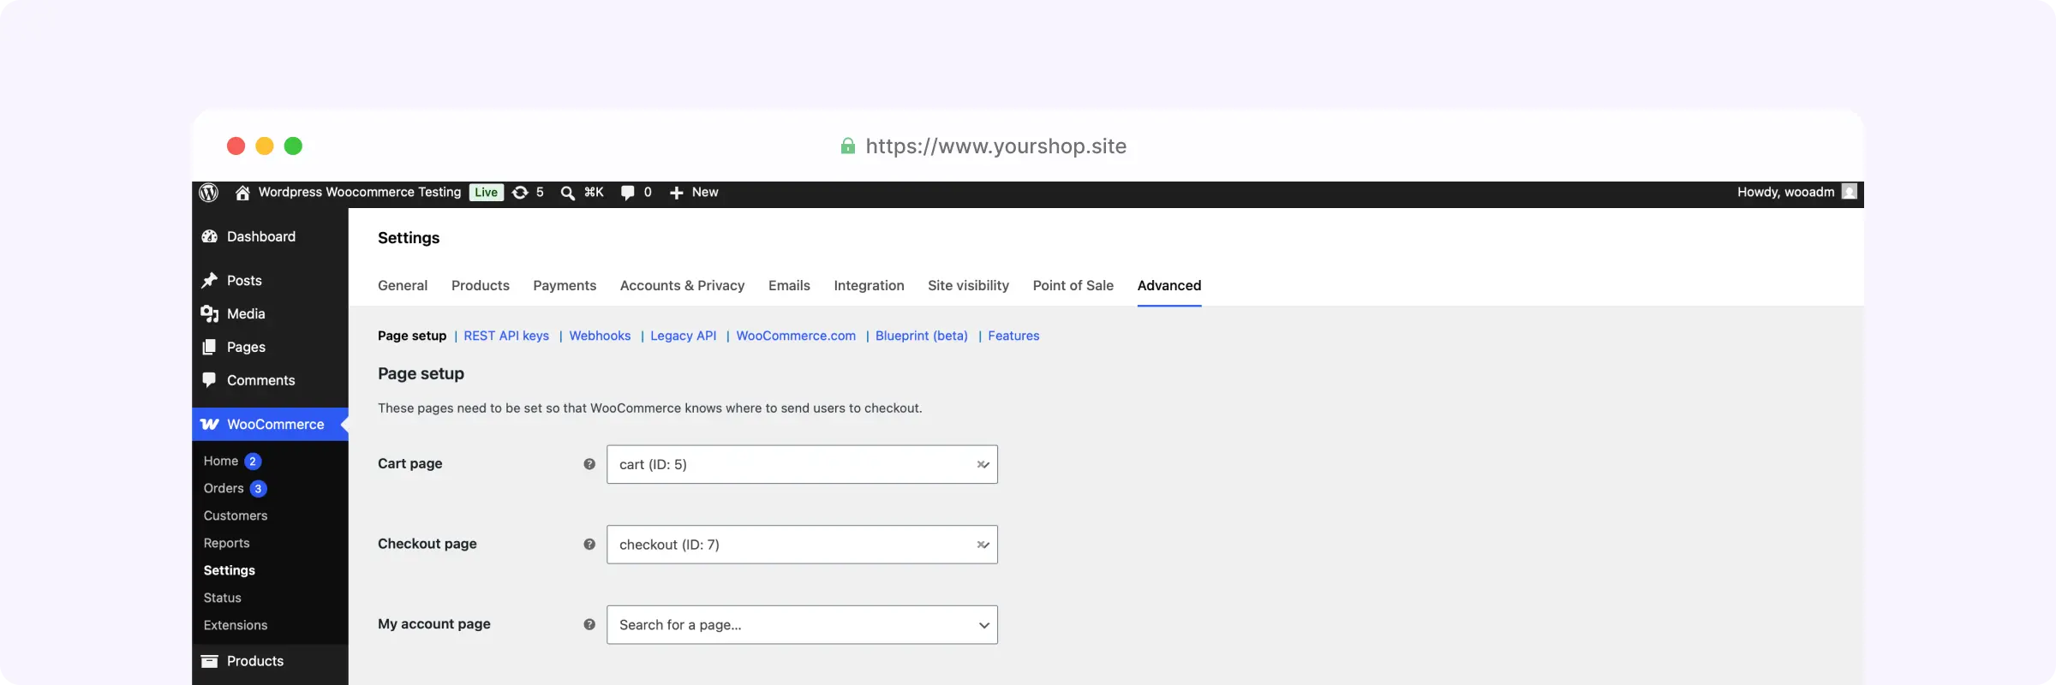Click the yellow minimize window button
2056x685 pixels.
265,146
